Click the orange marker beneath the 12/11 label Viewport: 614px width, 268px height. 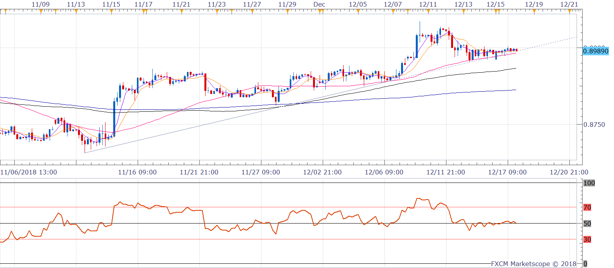tap(428, 11)
